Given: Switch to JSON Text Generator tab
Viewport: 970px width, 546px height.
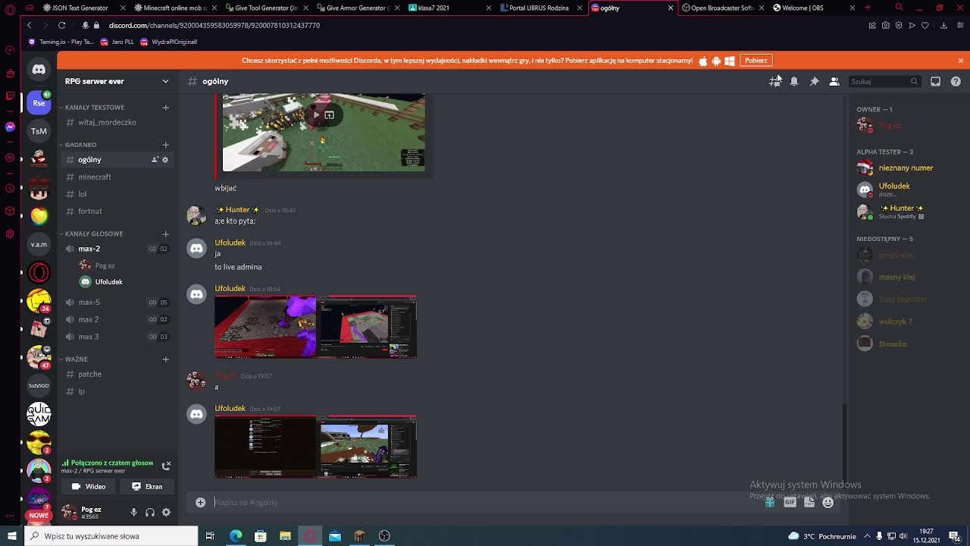Looking at the screenshot, I should coord(80,8).
